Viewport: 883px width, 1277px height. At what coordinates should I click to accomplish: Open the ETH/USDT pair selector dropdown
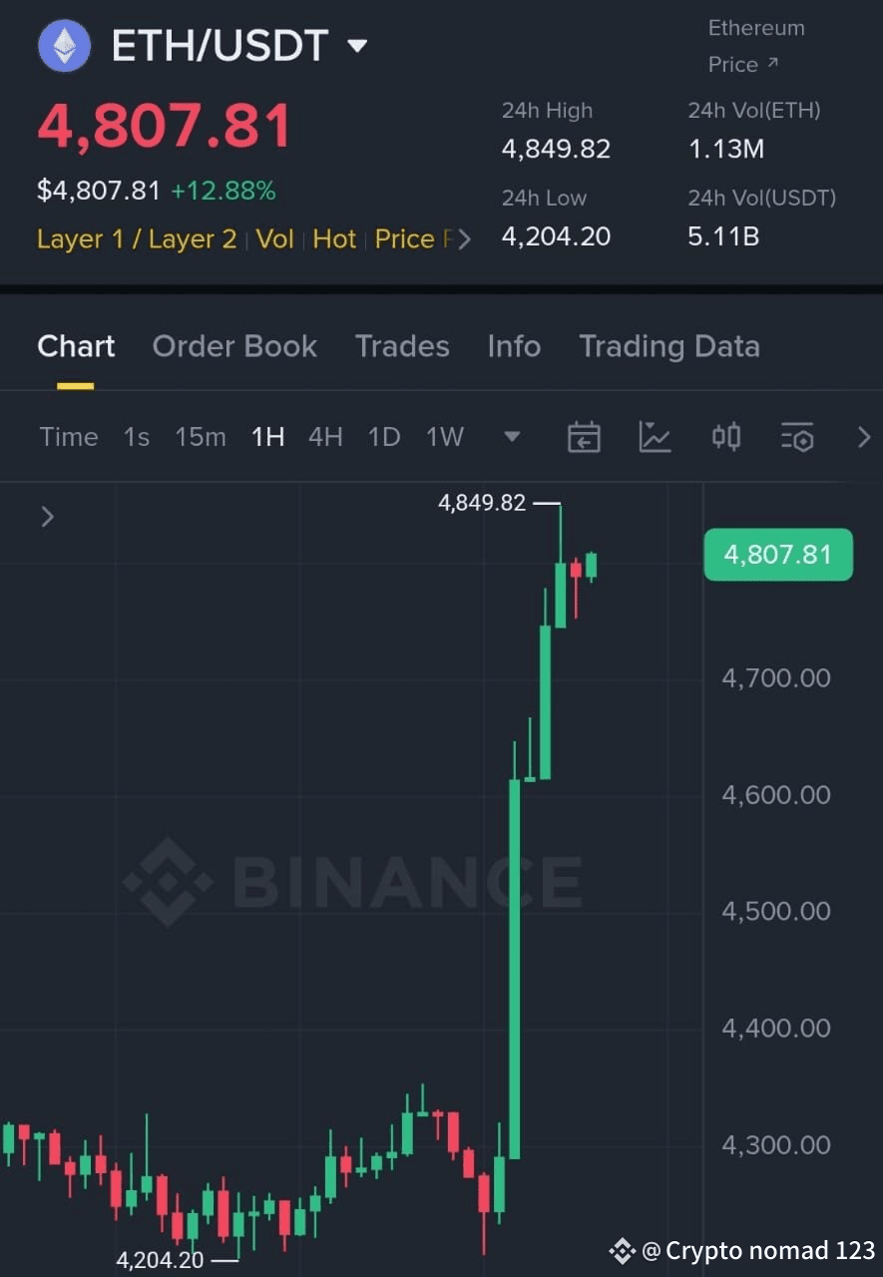pyautogui.click(x=357, y=46)
